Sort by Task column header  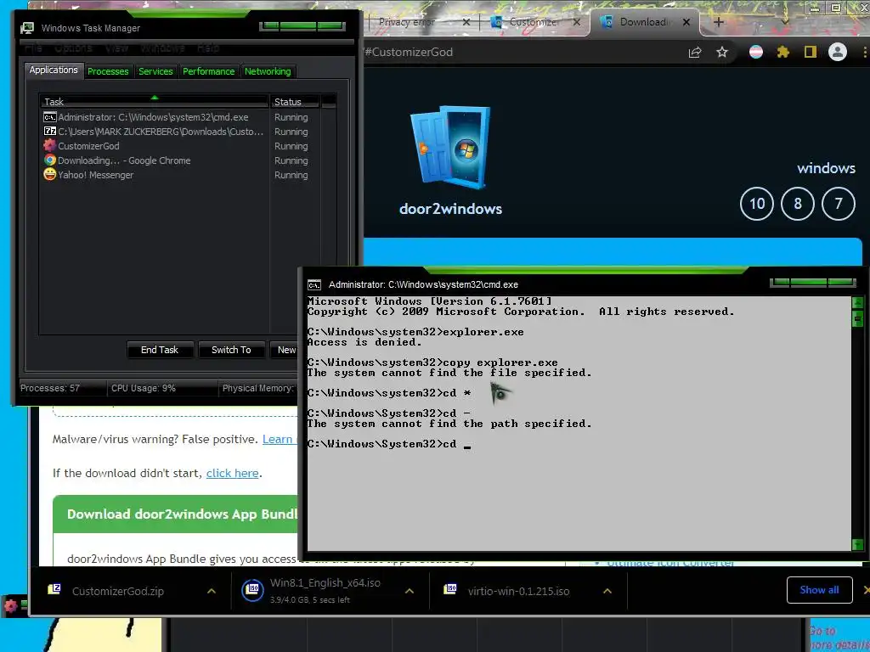pyautogui.click(x=154, y=102)
